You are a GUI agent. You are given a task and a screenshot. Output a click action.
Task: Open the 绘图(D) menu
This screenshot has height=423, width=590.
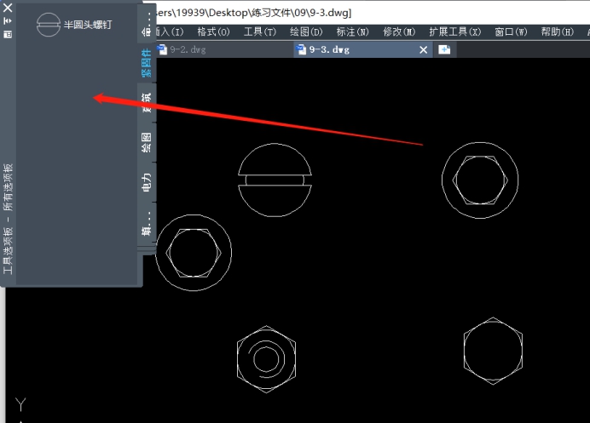point(305,31)
